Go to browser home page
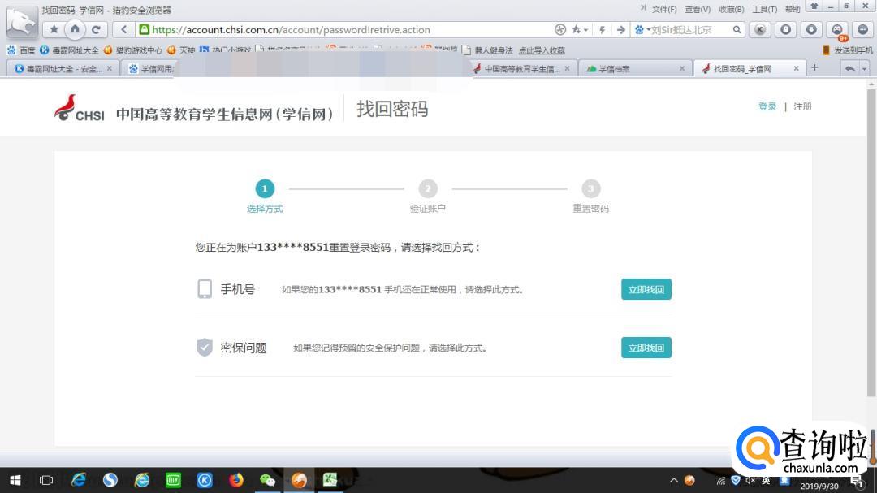The height and width of the screenshot is (493, 877). [x=75, y=29]
